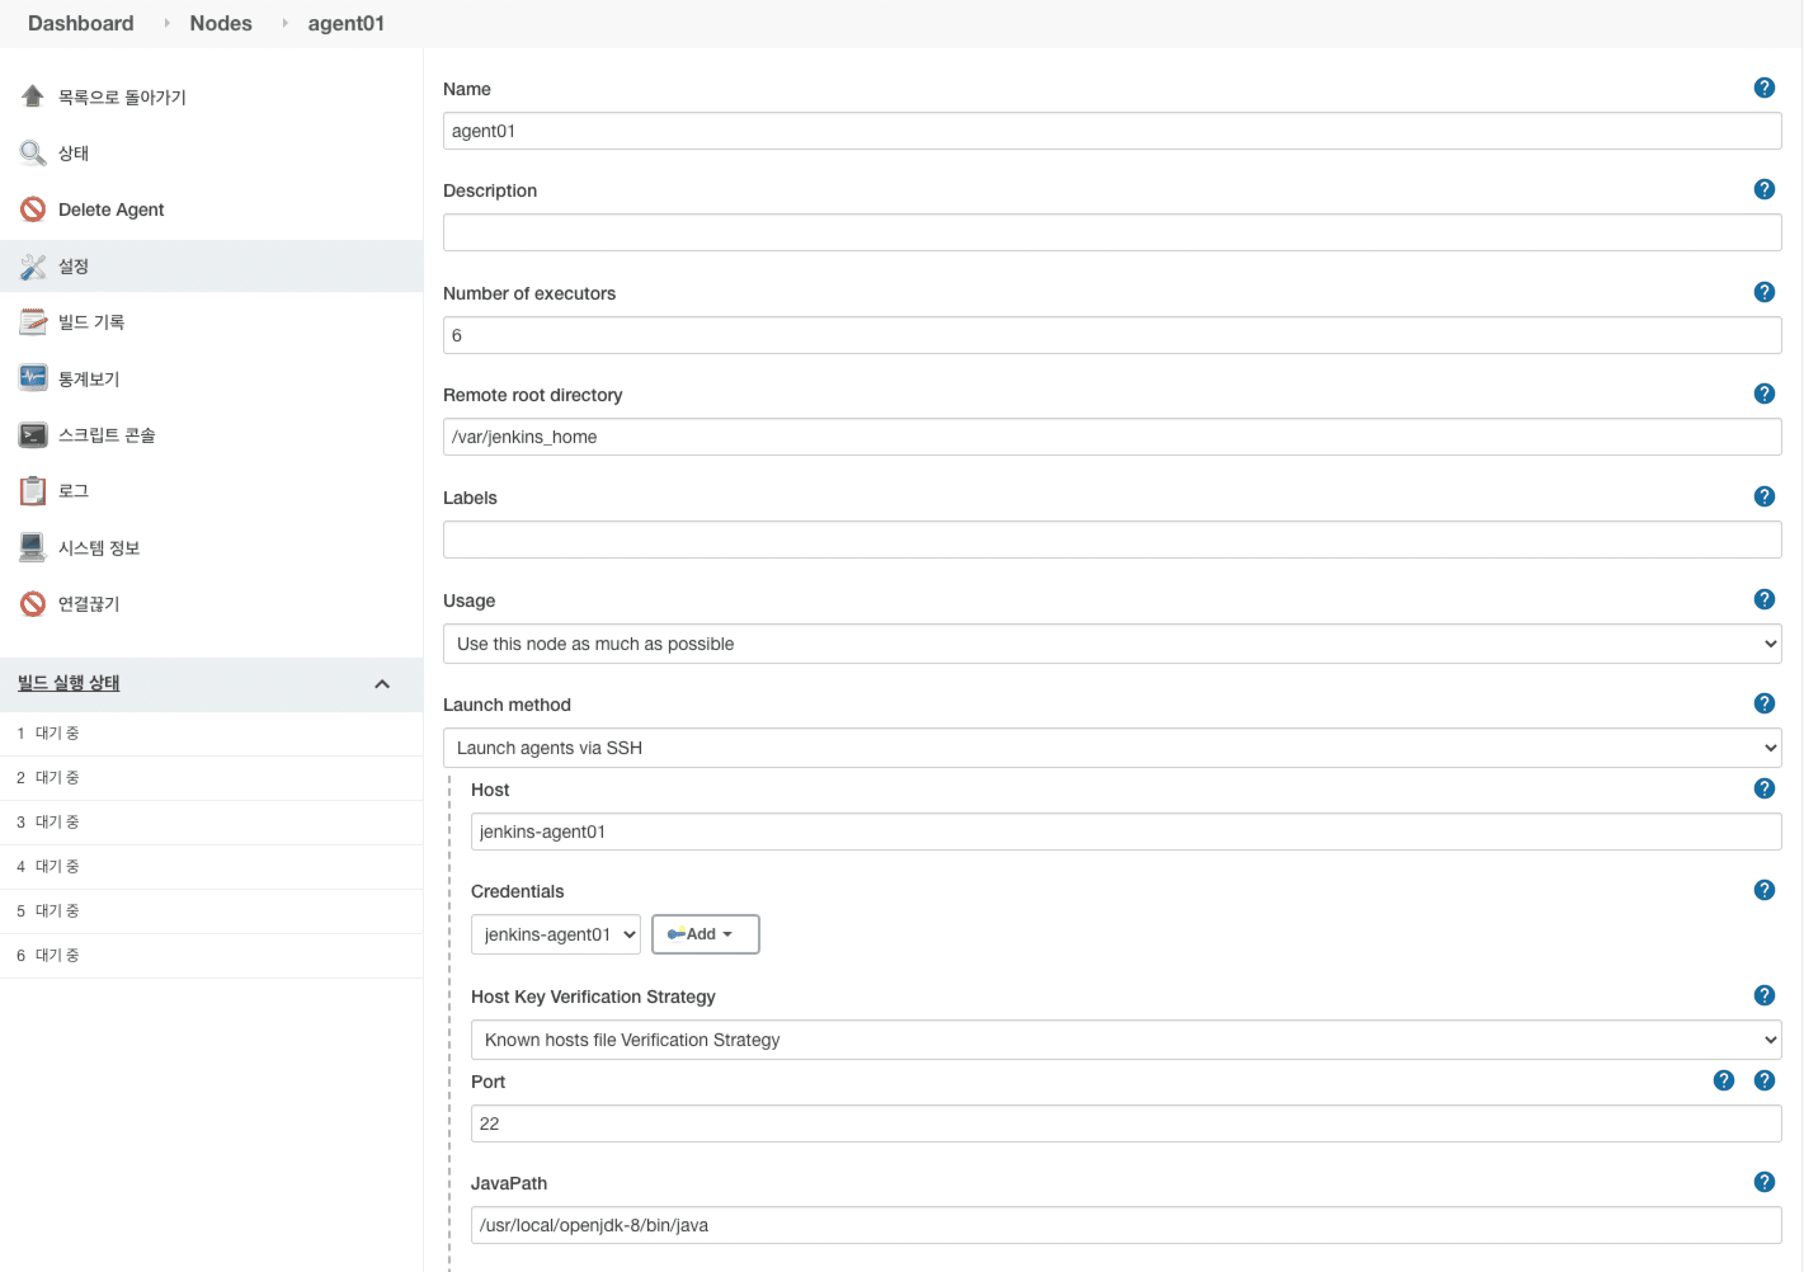Viewport: 1804px width, 1272px height.
Task: Click the clipboard icon next to 로그
Action: point(32,490)
